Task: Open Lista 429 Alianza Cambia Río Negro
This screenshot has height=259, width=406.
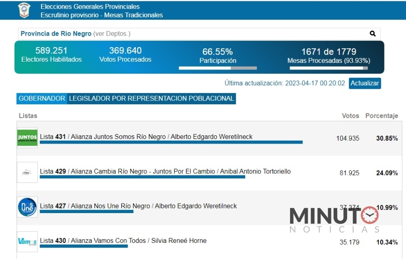Action: coord(165,171)
